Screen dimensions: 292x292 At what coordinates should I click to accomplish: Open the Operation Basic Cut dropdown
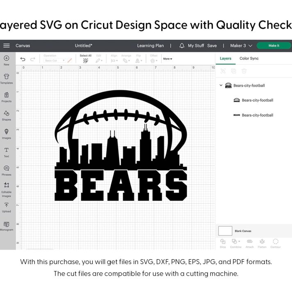point(55,61)
